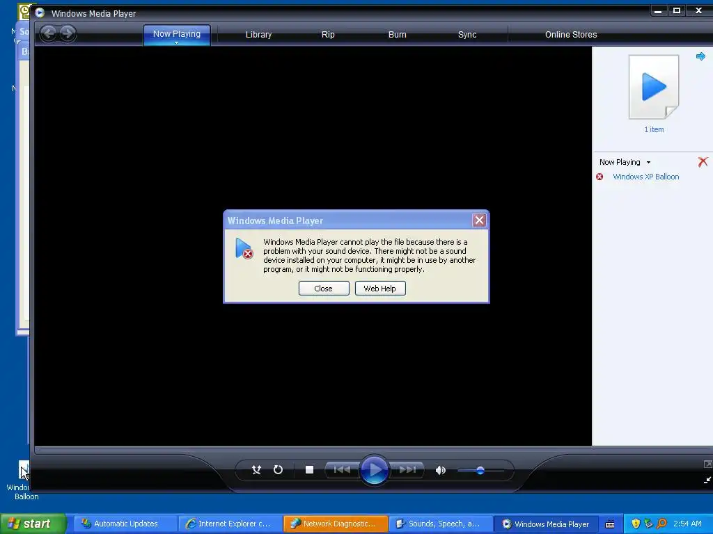Image resolution: width=713 pixels, height=534 pixels.
Task: Switch to compact mode with the corner arrow icon
Action: coord(707,480)
